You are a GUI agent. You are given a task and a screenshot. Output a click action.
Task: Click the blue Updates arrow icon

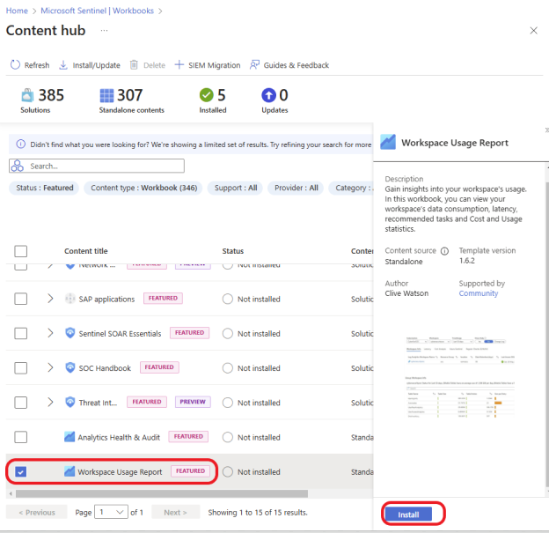pyautogui.click(x=268, y=95)
